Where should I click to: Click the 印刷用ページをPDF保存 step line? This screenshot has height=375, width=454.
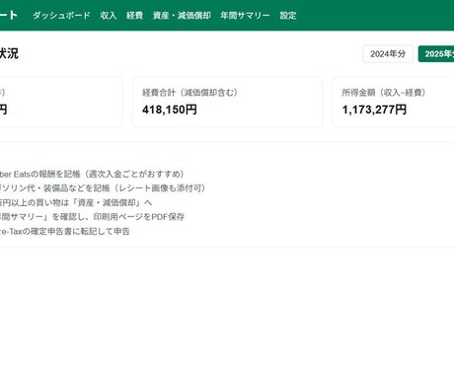[92, 217]
